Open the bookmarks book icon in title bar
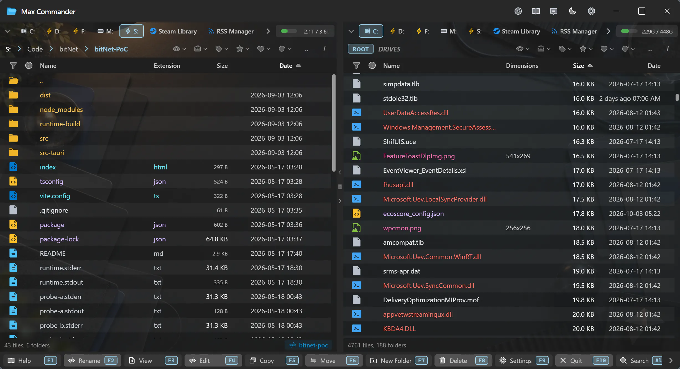The image size is (680, 369). pos(536,11)
